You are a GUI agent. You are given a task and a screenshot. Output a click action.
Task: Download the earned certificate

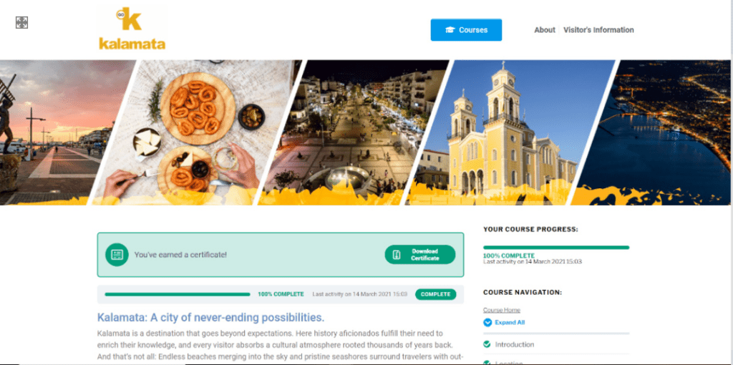pos(419,255)
